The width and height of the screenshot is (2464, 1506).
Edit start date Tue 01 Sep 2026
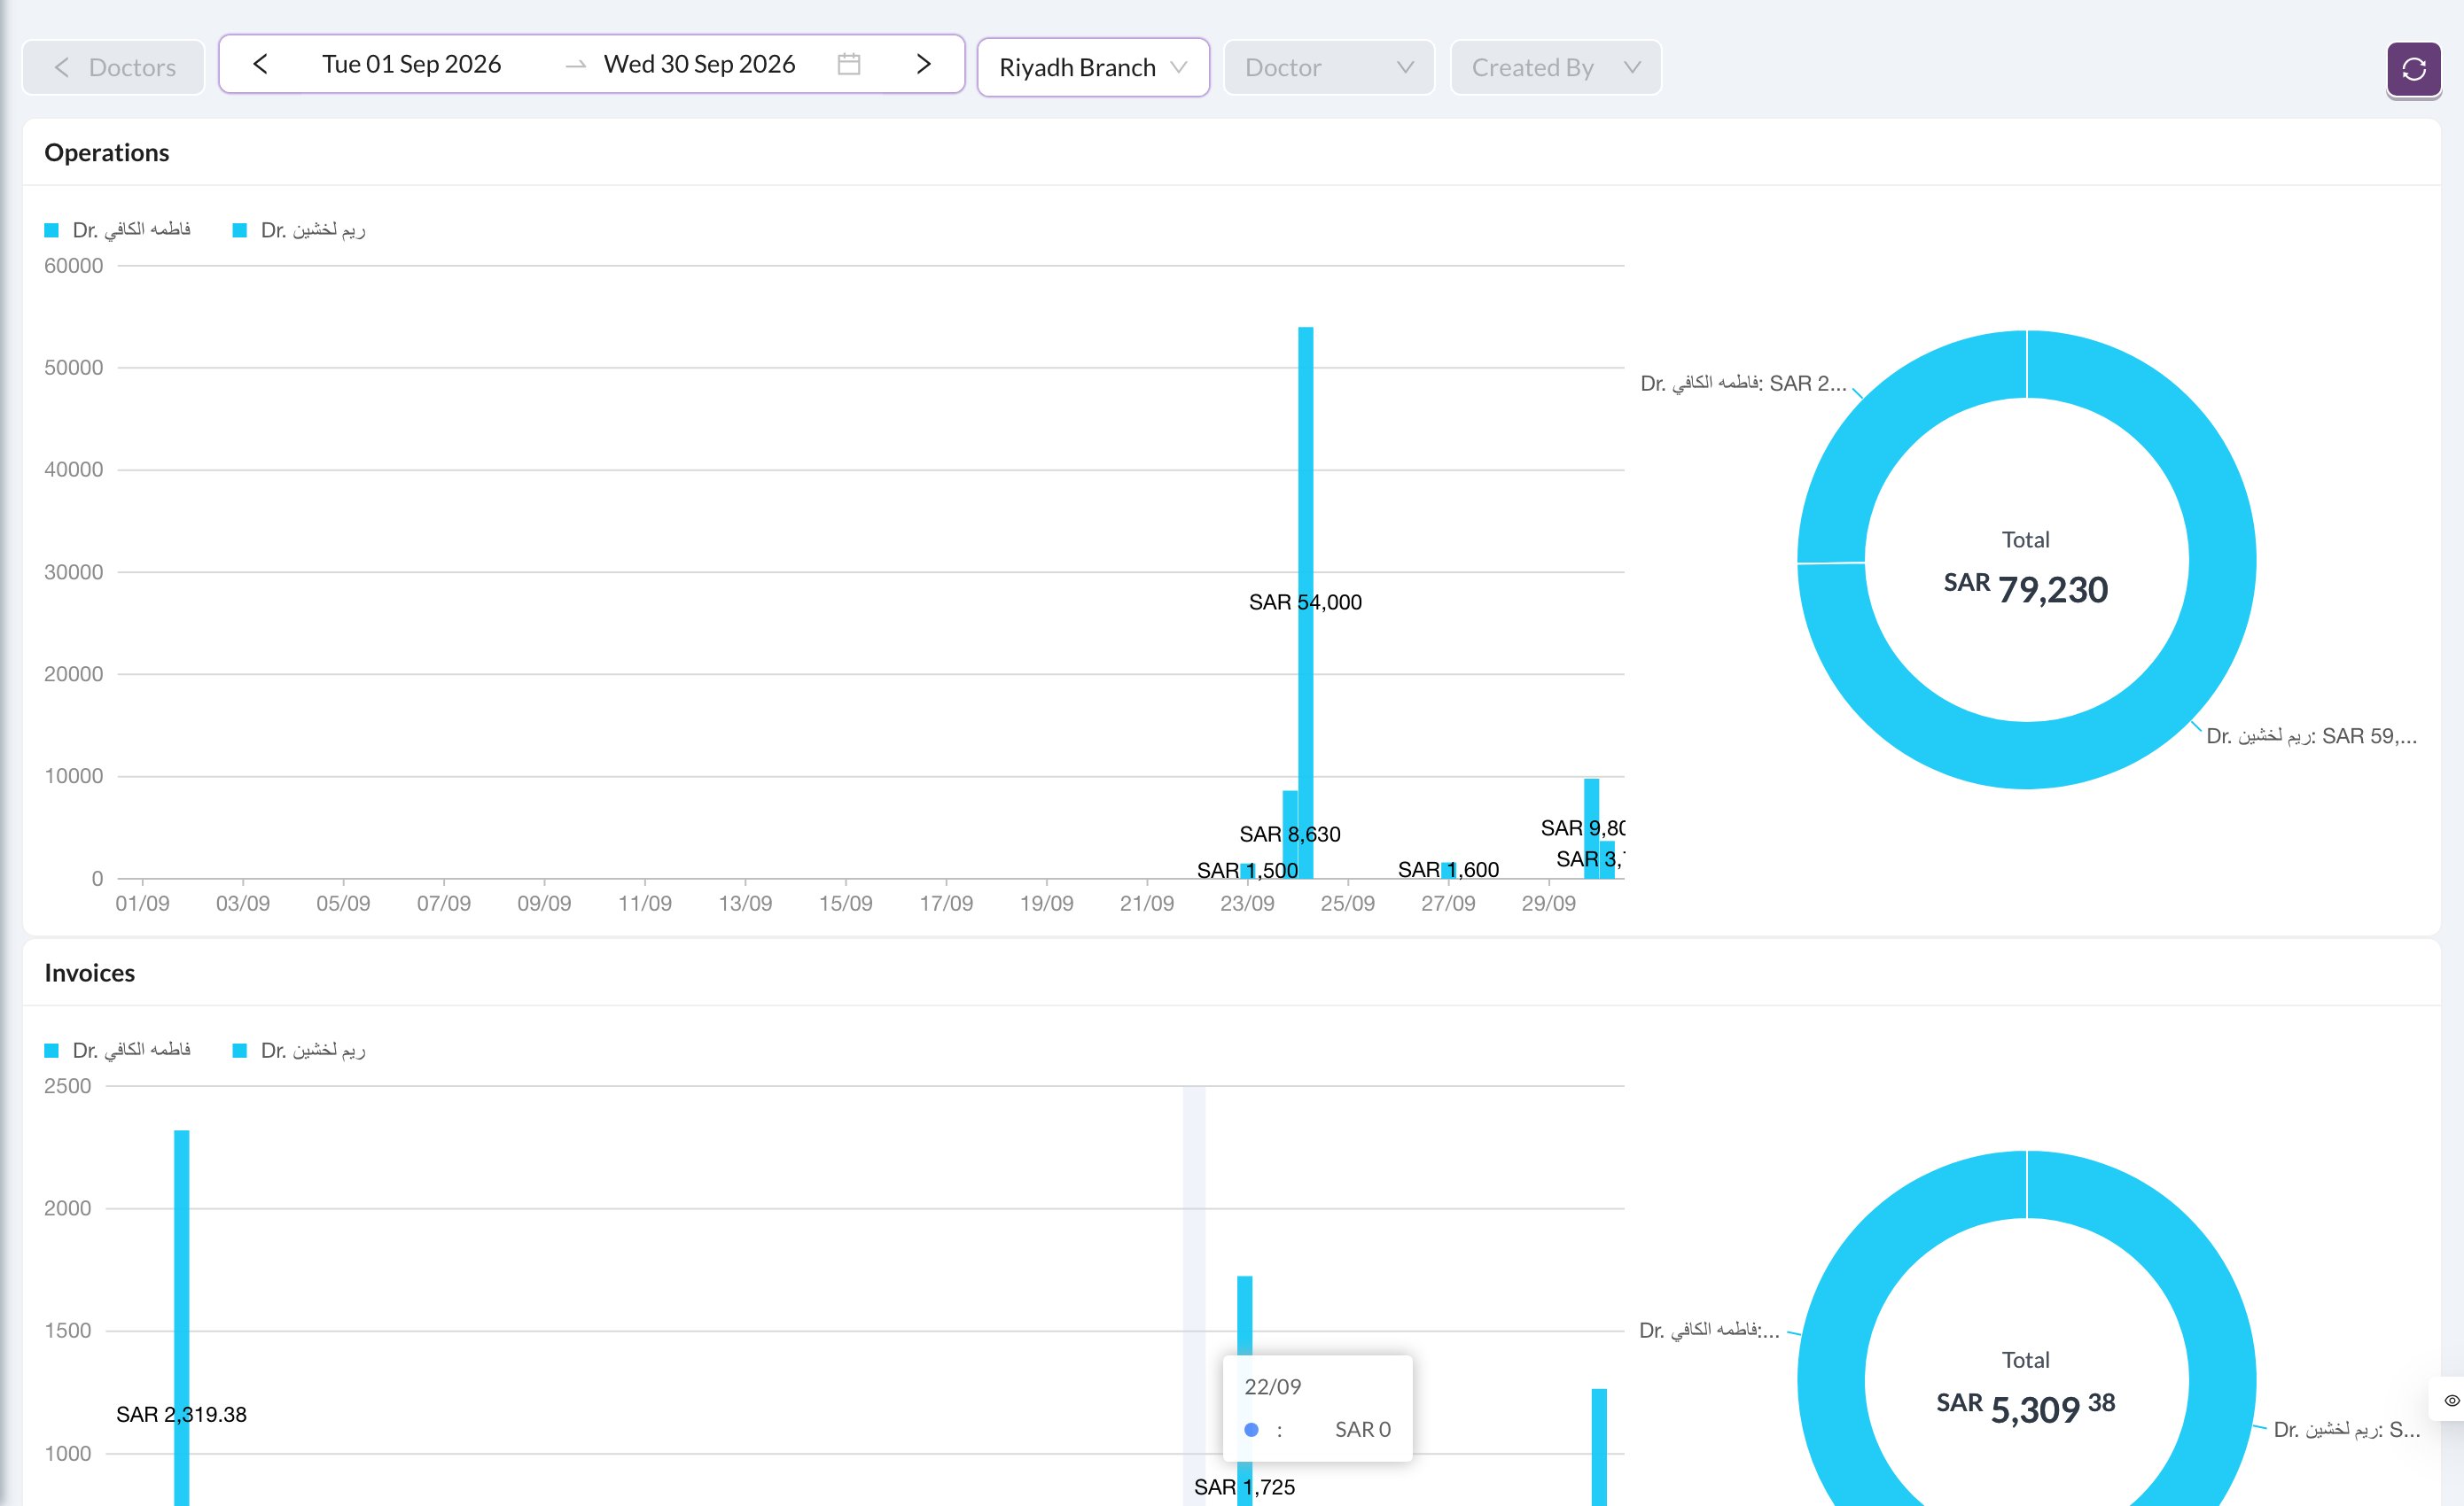pos(411,65)
